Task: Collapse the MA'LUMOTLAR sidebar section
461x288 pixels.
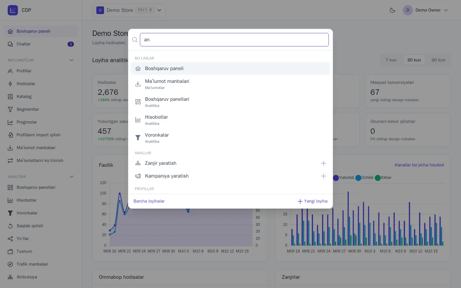Action: pyautogui.click(x=71, y=60)
